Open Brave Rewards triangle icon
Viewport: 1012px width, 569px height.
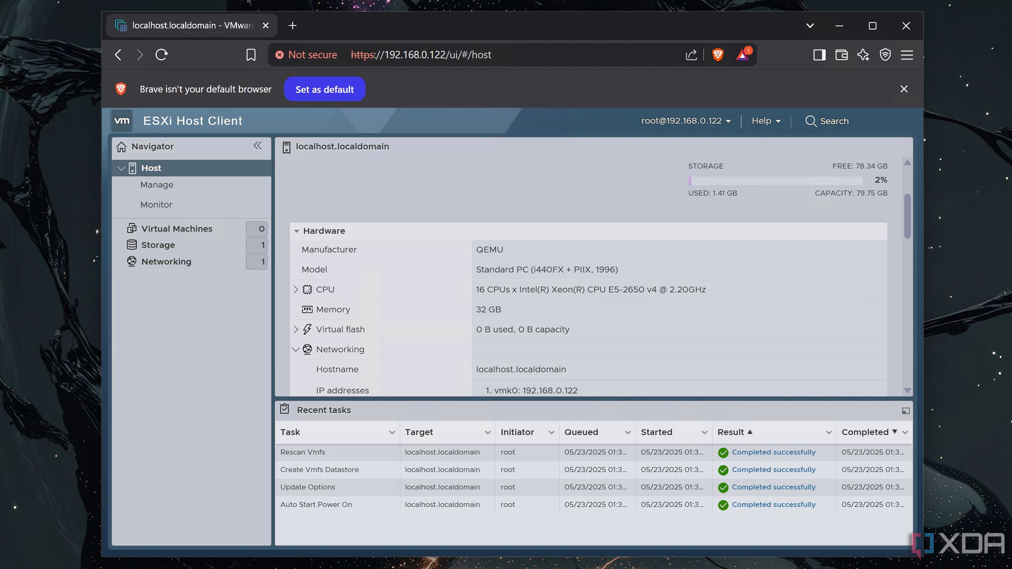[x=742, y=55]
